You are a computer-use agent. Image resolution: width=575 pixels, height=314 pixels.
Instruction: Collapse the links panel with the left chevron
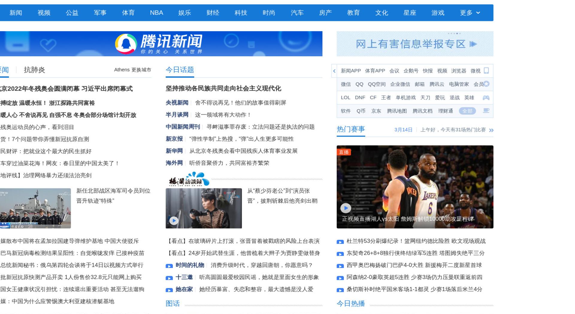(x=334, y=71)
